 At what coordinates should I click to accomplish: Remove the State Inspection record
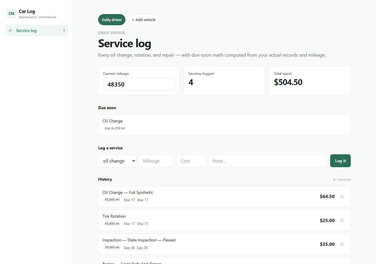pyautogui.click(x=342, y=244)
